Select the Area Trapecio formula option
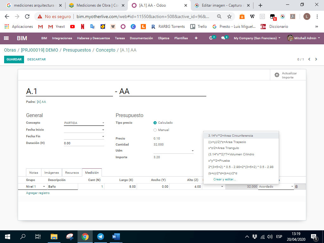The height and width of the screenshot is (243, 324). (x=241, y=142)
